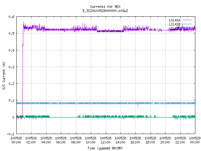
Task: Click the 100528 10:00 x-axis tick label
Action: coord(91,140)
